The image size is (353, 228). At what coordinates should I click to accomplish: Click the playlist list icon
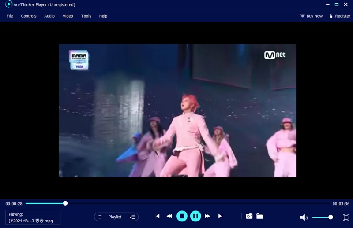tap(100, 217)
